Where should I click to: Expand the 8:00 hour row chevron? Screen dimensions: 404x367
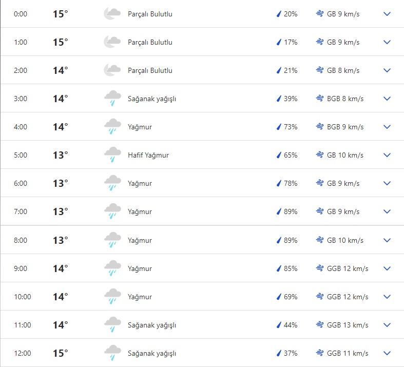[387, 240]
